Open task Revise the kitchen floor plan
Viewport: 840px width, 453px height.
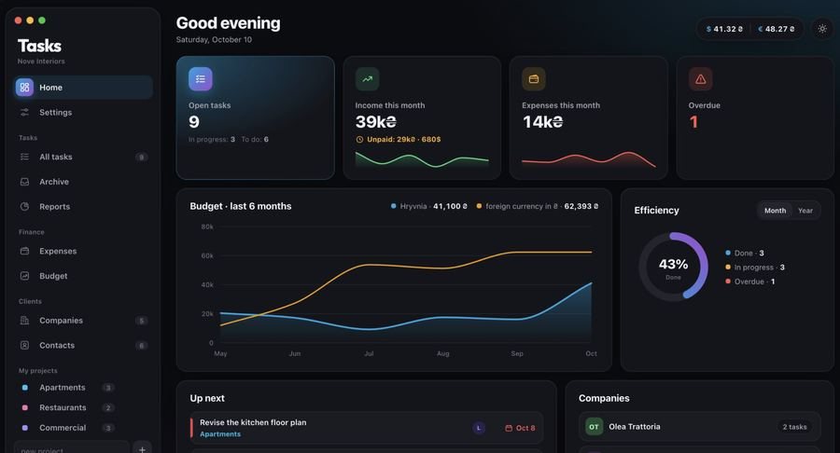pyautogui.click(x=367, y=428)
